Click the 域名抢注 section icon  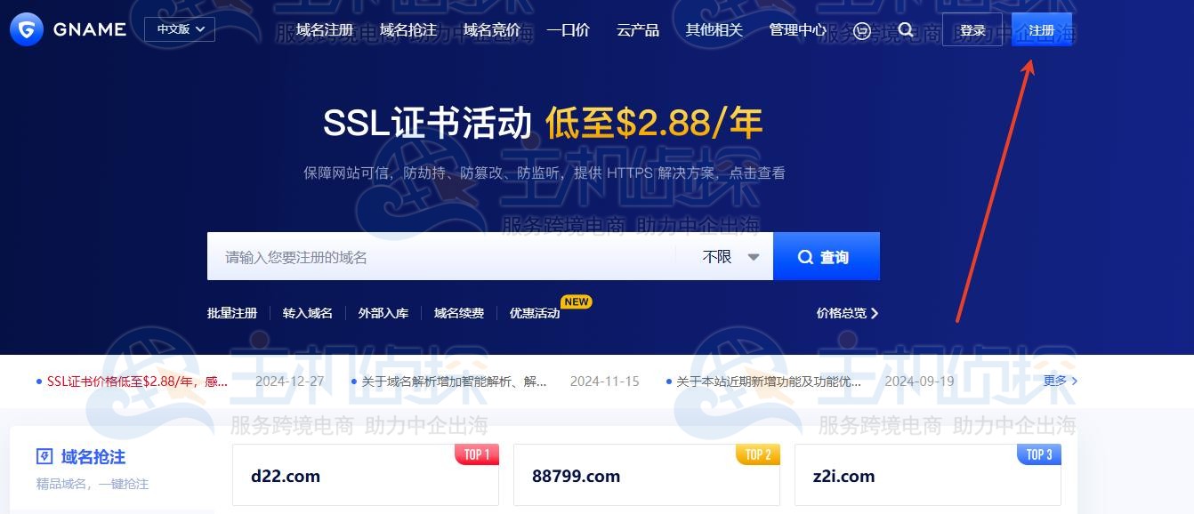coord(44,457)
